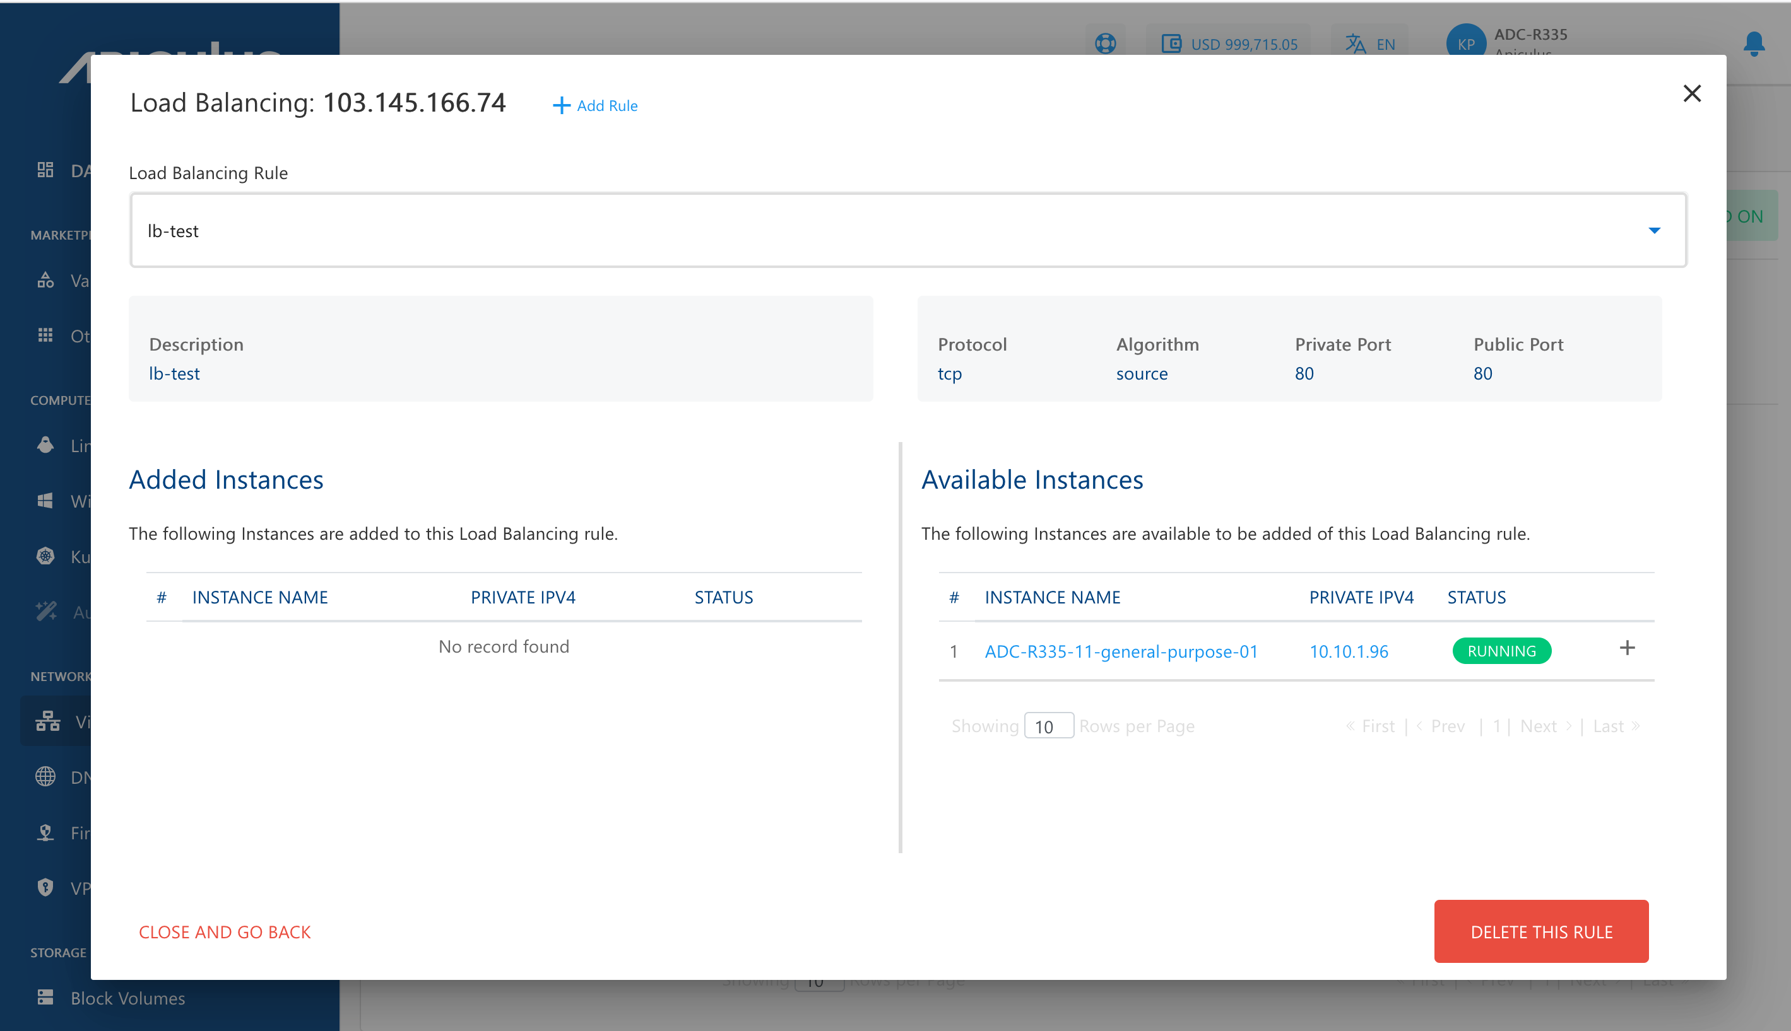
Task: Click the private IP 10.10.1.96
Action: 1348,651
